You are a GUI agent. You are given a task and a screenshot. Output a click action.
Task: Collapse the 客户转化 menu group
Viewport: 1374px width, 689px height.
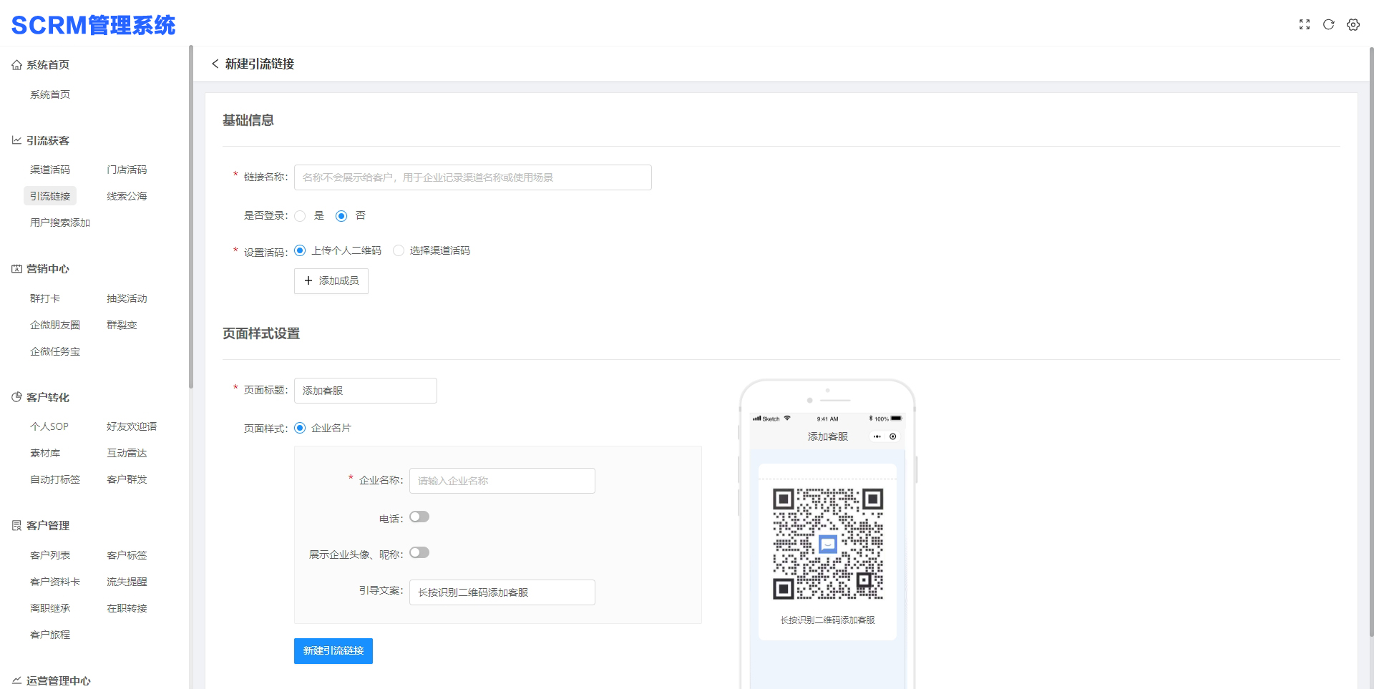coord(48,397)
